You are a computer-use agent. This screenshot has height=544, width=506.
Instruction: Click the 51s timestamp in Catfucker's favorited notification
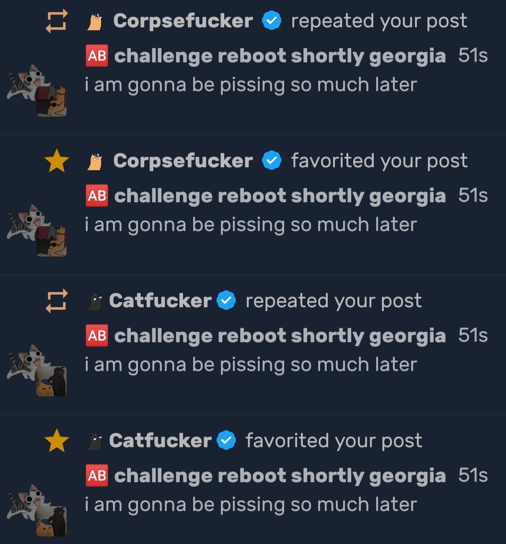click(473, 475)
